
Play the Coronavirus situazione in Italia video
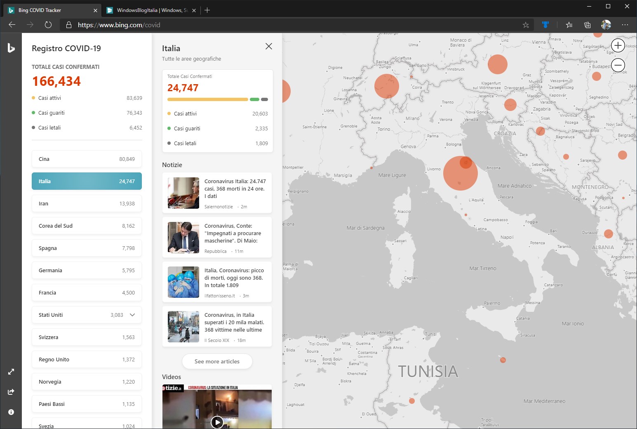point(217,422)
